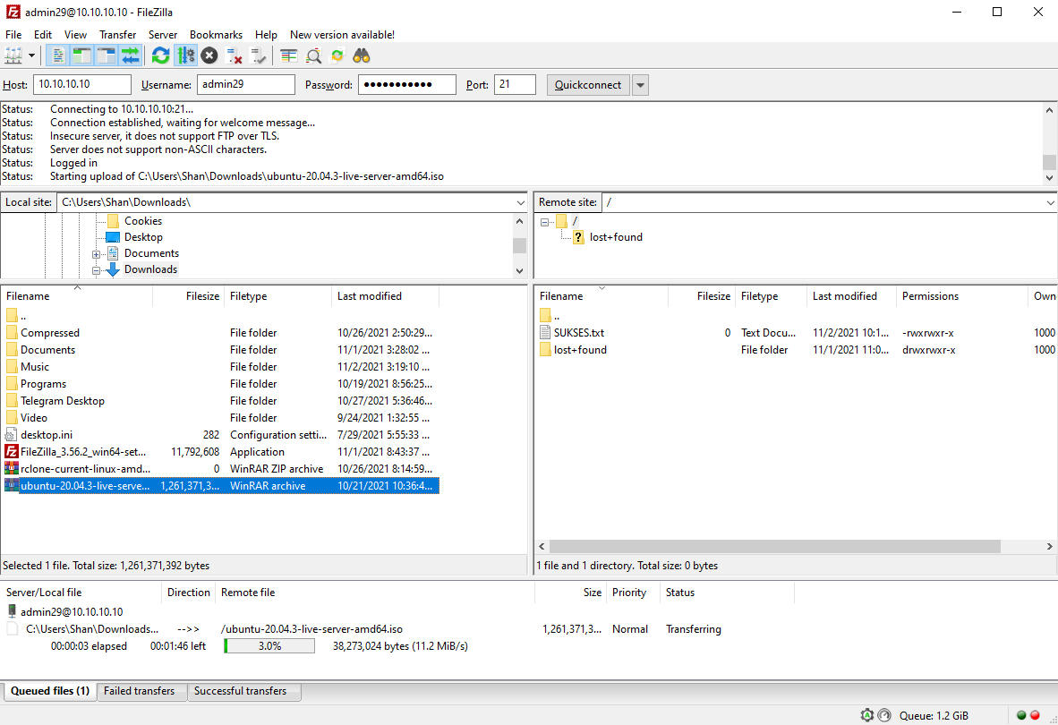Open the View menu

pyautogui.click(x=75, y=34)
